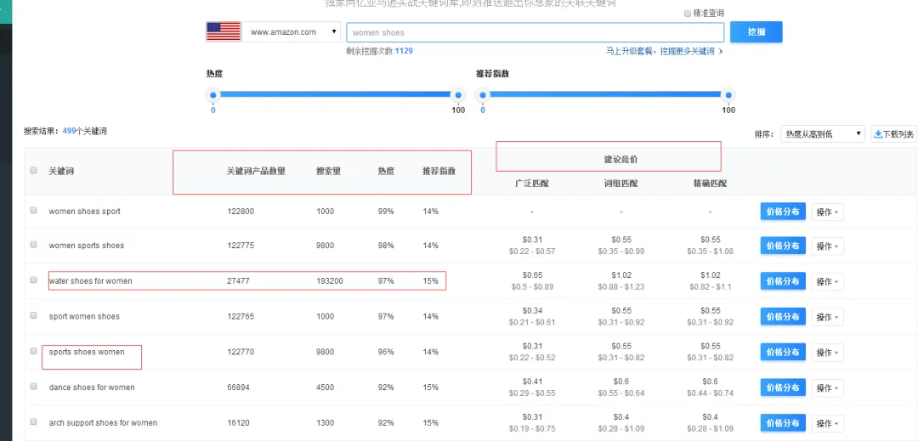This screenshot has width=918, height=441.
Task: Open the www.amazon.com site dropdown
Action: [x=292, y=32]
